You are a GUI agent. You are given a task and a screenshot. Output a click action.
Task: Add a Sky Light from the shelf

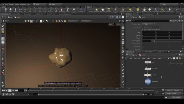click(144, 10)
